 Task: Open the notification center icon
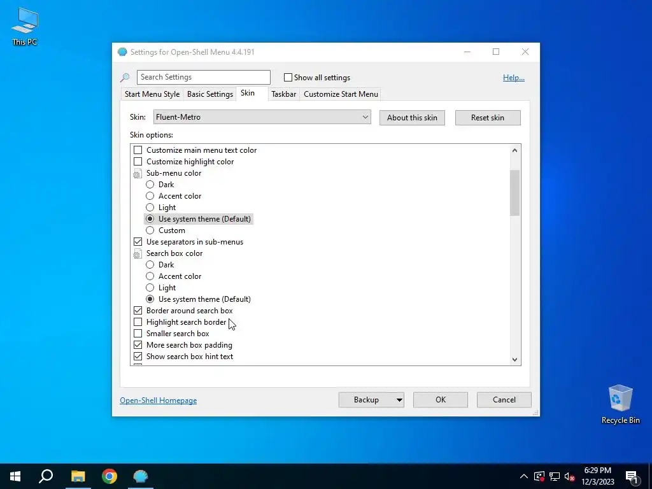(632, 477)
